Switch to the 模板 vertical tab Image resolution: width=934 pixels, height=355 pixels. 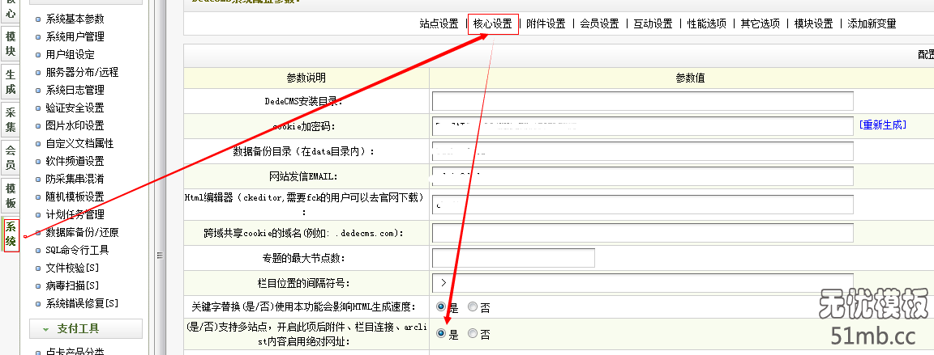11,197
